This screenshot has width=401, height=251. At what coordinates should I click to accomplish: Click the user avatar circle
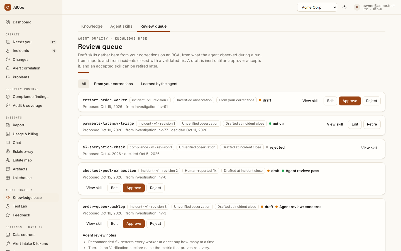[357, 7]
